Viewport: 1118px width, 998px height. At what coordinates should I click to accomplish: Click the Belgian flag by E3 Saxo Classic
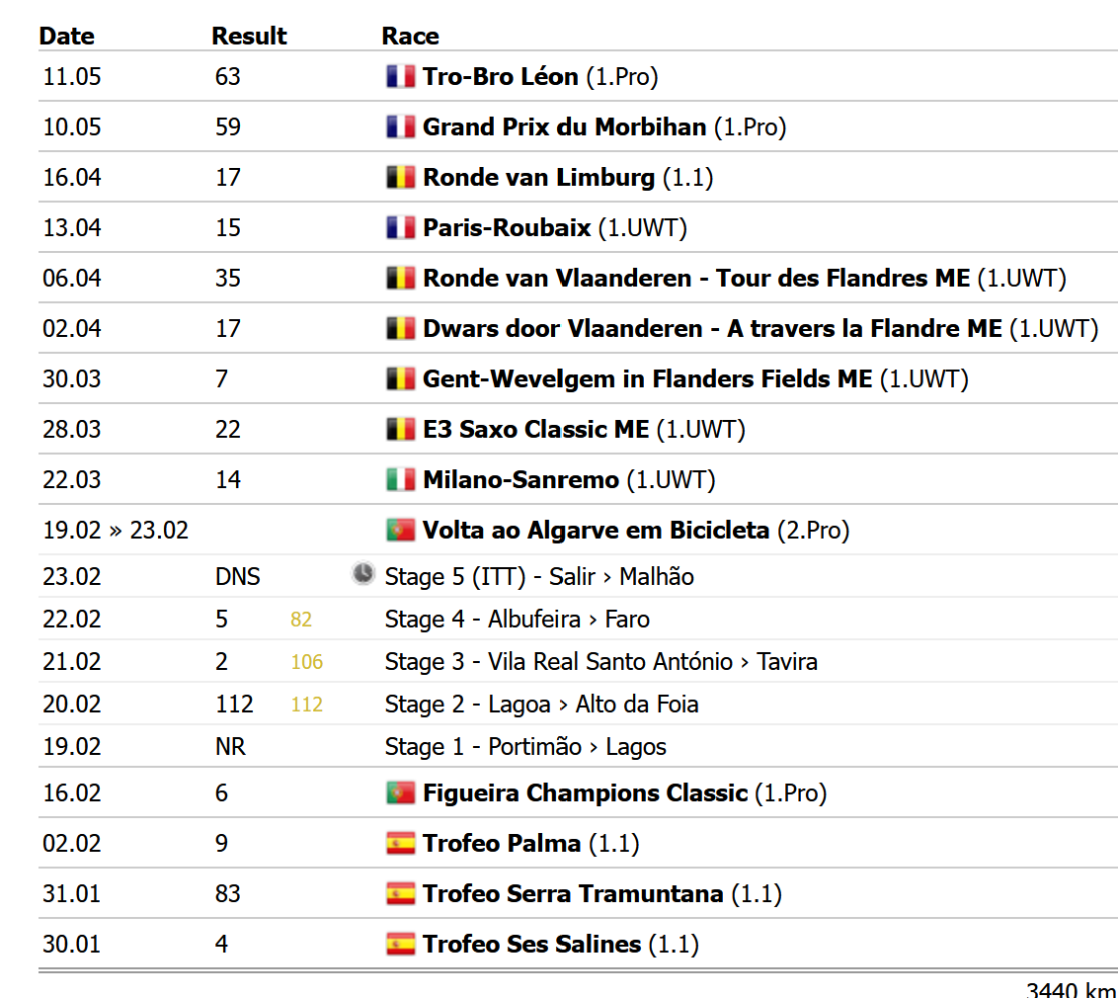tap(400, 430)
